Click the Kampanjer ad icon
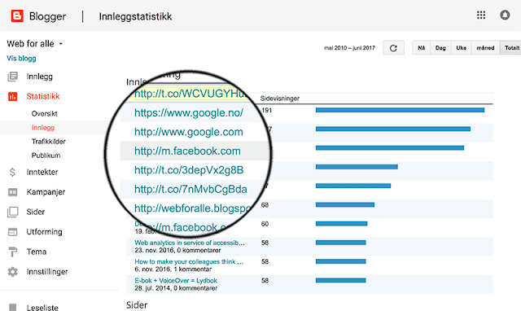This screenshot has width=521, height=311. [13, 192]
